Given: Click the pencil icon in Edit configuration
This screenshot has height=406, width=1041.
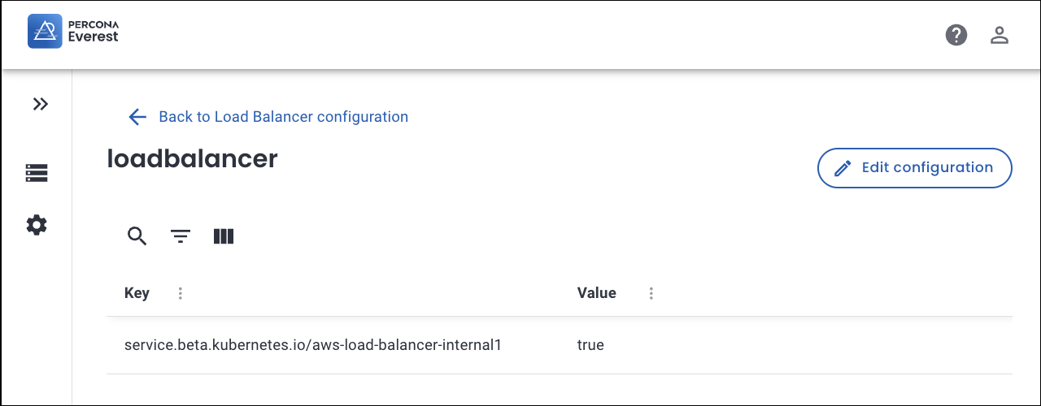Looking at the screenshot, I should pos(843,168).
